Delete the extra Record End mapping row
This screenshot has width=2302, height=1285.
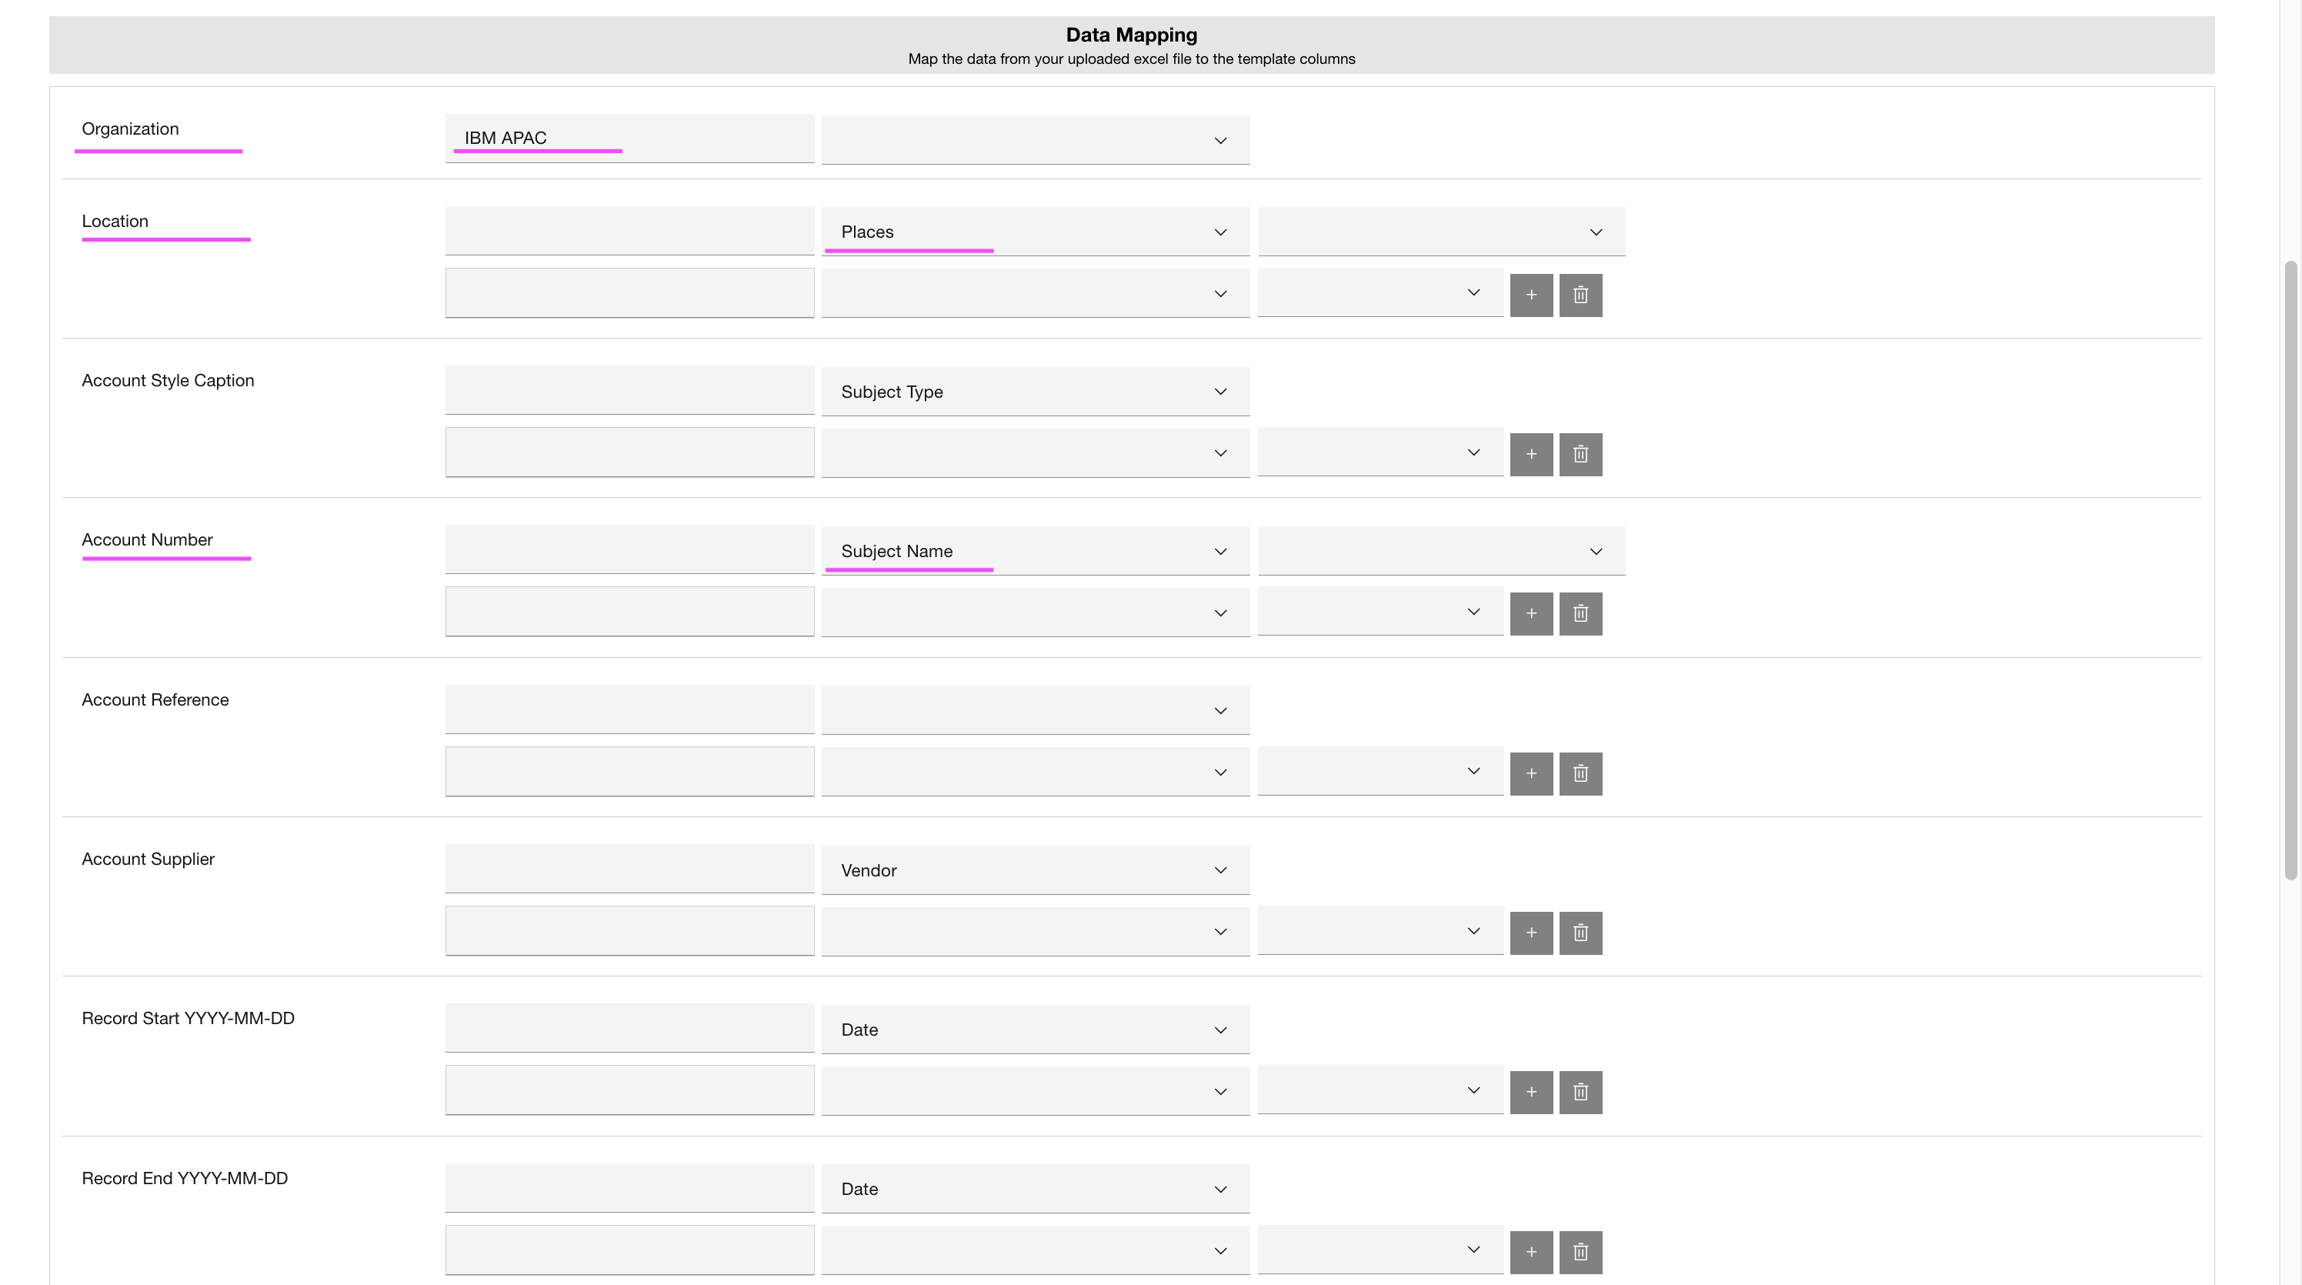(x=1580, y=1251)
